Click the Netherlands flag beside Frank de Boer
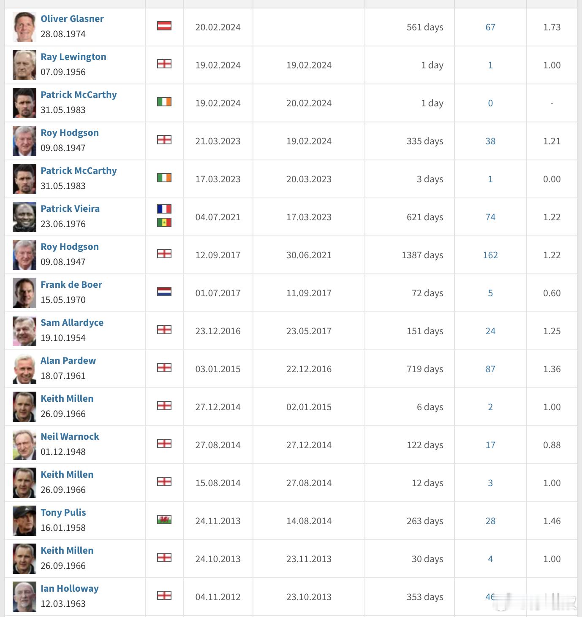This screenshot has height=617, width=582. tap(164, 292)
